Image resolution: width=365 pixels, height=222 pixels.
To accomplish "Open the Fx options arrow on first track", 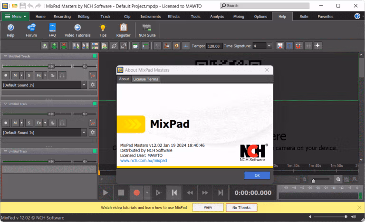I will tap(45, 75).
